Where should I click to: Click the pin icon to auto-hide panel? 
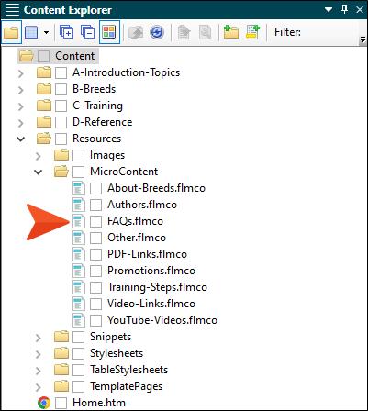point(344,9)
